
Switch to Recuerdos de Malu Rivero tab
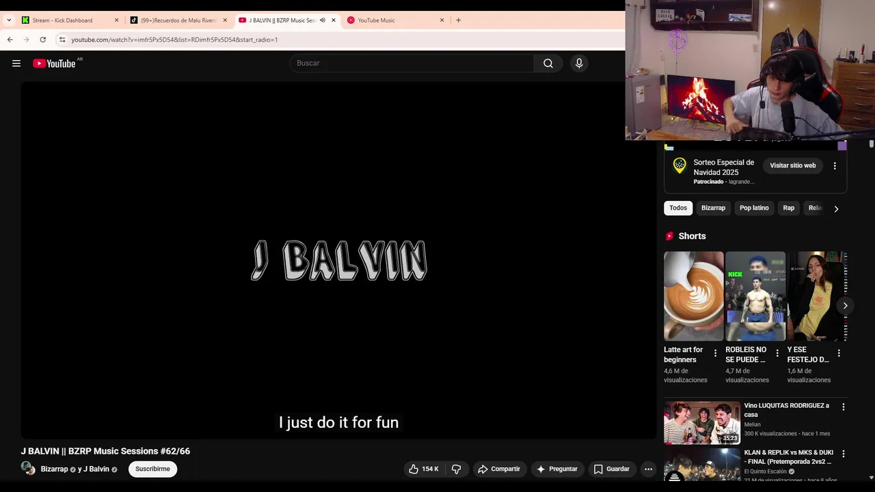point(178,20)
